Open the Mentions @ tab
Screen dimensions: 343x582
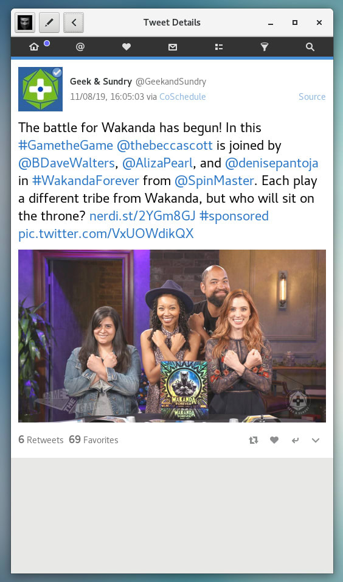click(x=80, y=47)
